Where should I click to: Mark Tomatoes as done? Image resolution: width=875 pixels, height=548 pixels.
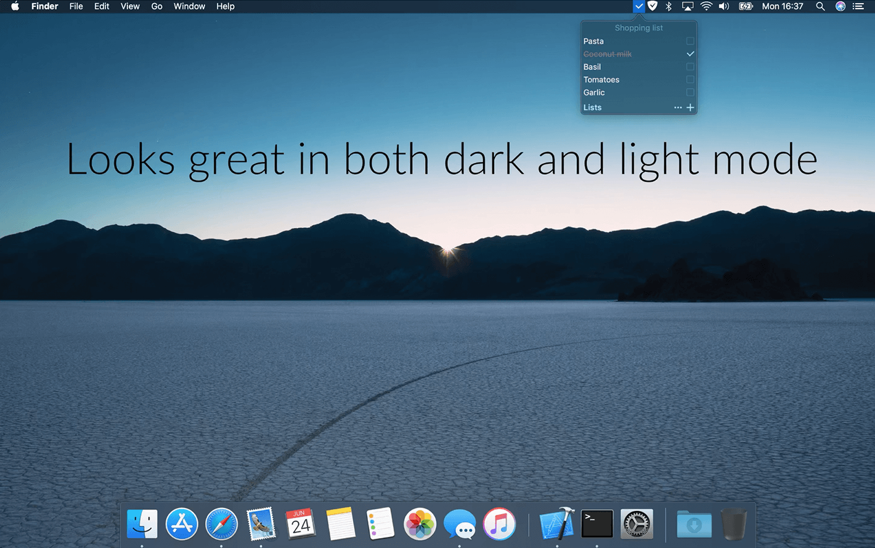pos(690,79)
